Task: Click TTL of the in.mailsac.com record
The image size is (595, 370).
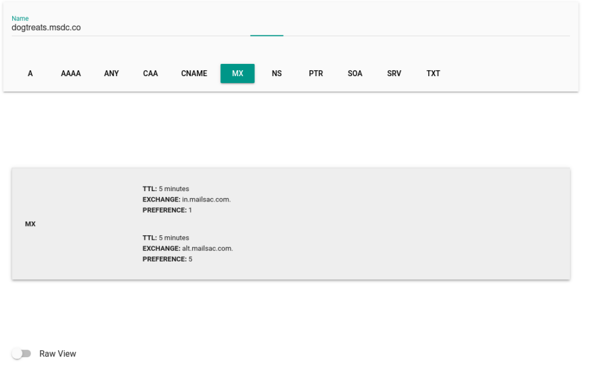Action: point(166,189)
